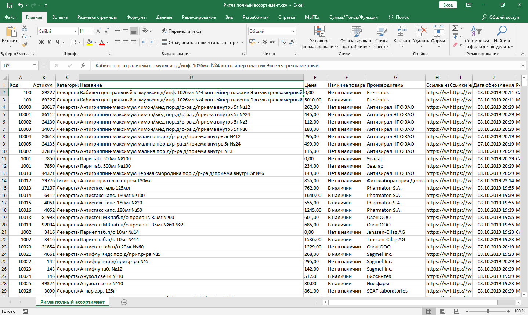Click the Поиск search box in ribbon

398,17
